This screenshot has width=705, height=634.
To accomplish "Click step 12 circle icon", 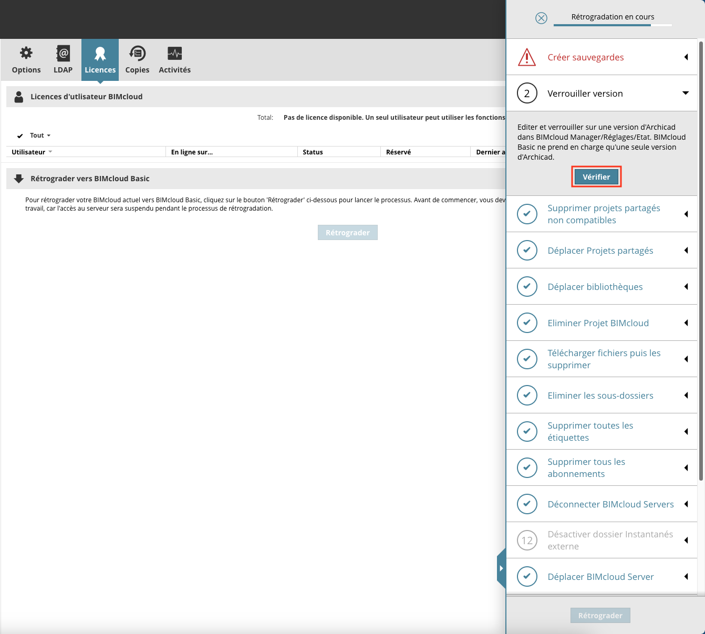I will click(527, 540).
